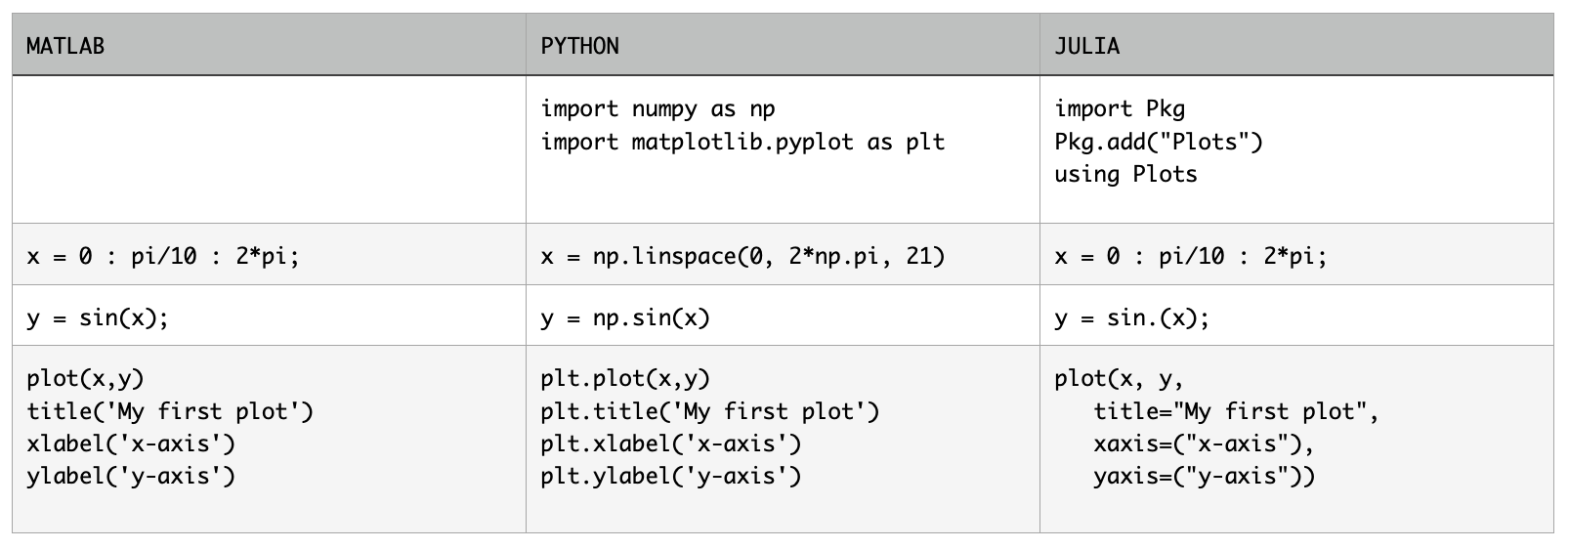Click the PYTHON column header
The width and height of the screenshot is (1569, 549).
(579, 46)
